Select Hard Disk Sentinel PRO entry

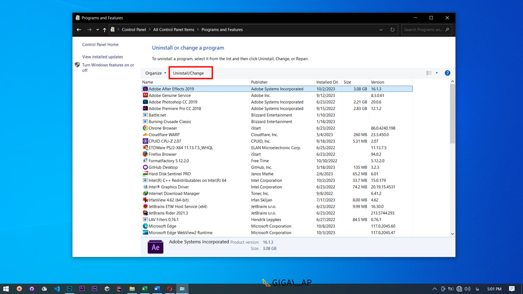pyautogui.click(x=170, y=174)
